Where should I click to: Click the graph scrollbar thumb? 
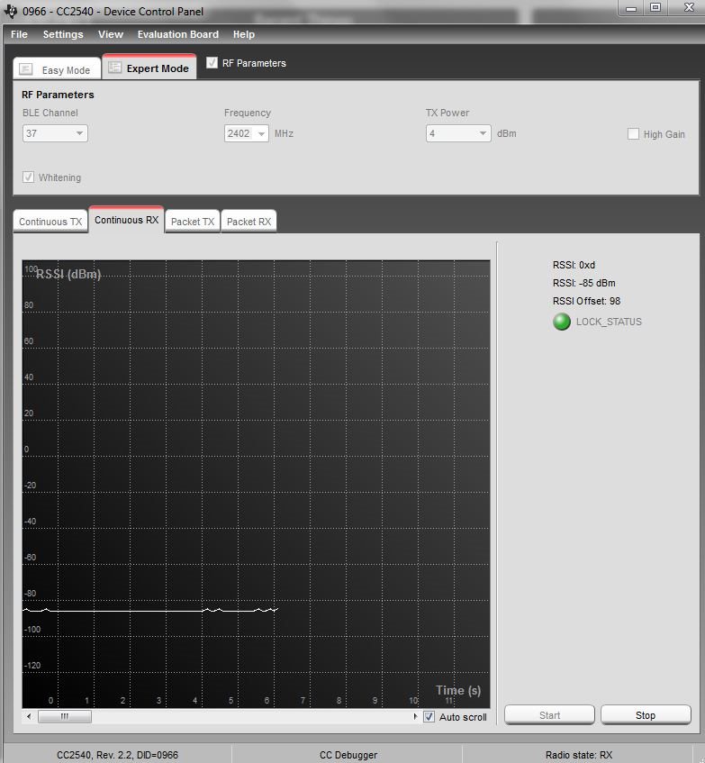[x=65, y=716]
